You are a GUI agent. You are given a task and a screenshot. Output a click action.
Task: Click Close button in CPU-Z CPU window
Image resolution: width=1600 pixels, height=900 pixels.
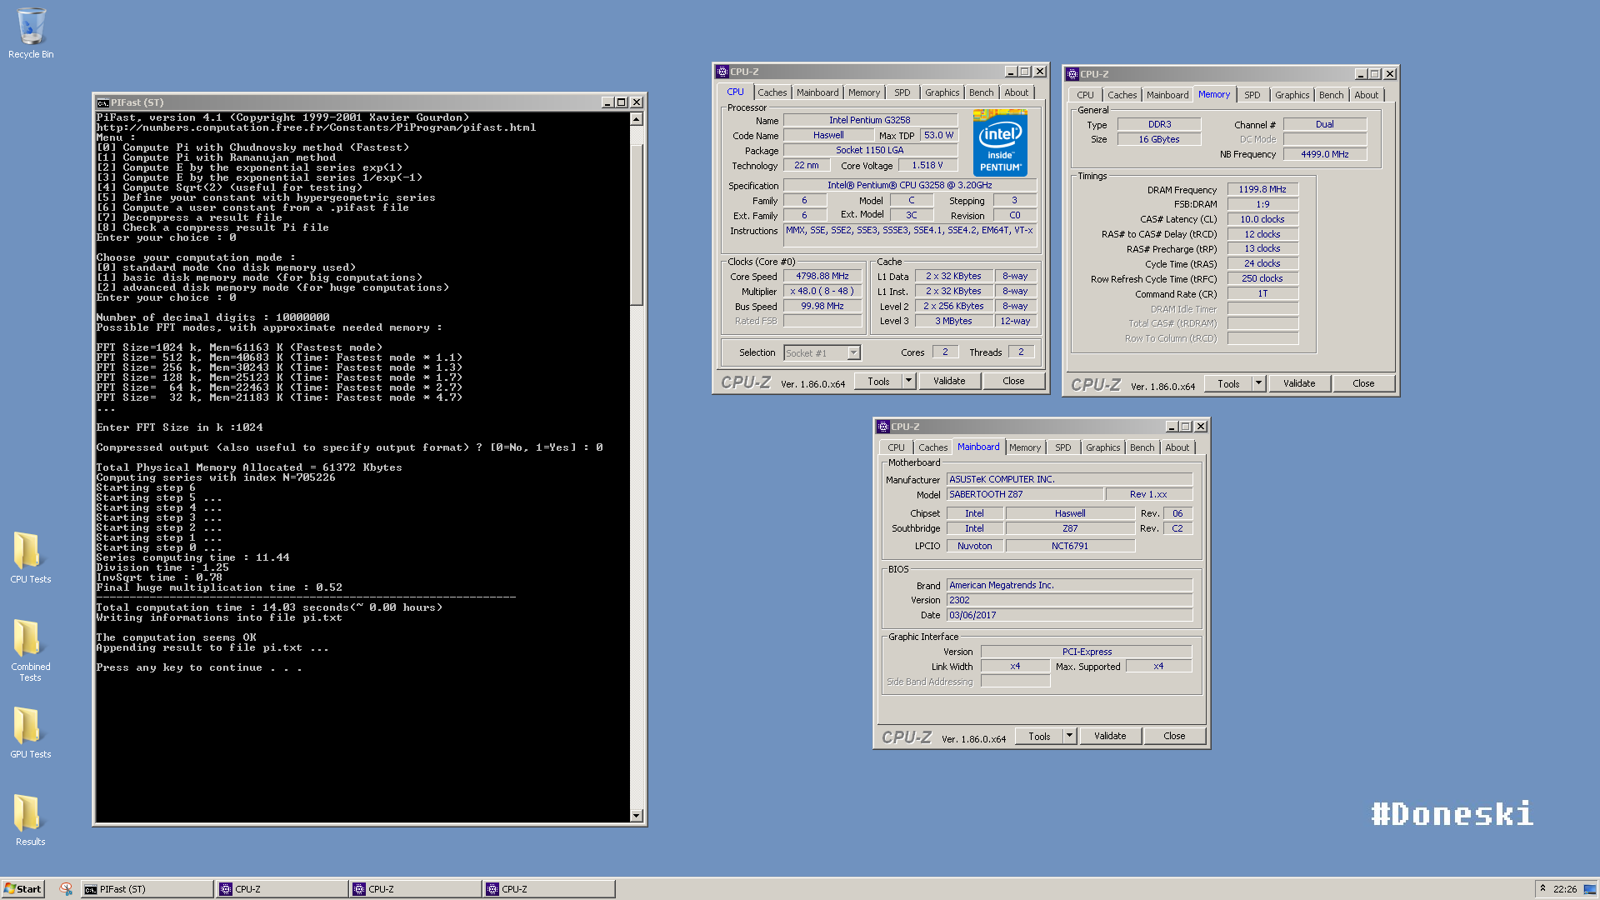tap(1013, 381)
